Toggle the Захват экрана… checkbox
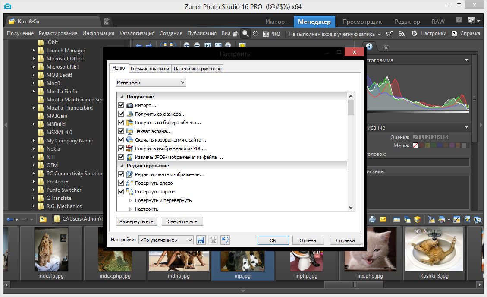The width and height of the screenshot is (487, 297). 121,131
